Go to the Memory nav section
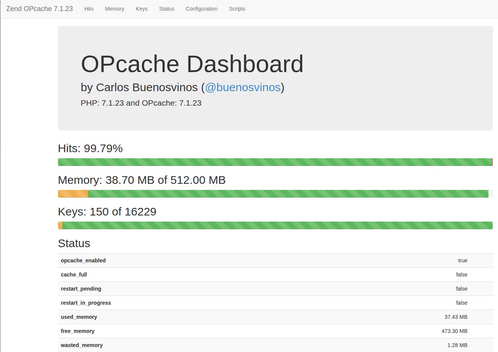498x352 pixels. 114,9
